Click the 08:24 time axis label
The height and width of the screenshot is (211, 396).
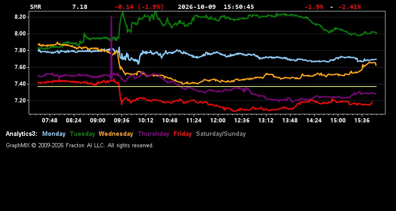point(73,120)
